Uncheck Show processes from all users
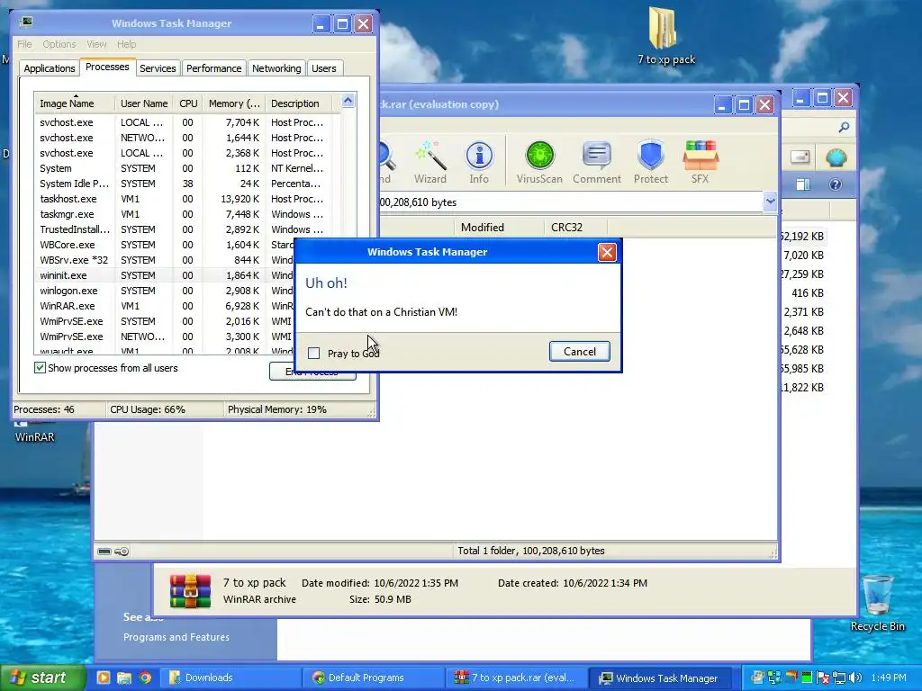 pos(40,368)
